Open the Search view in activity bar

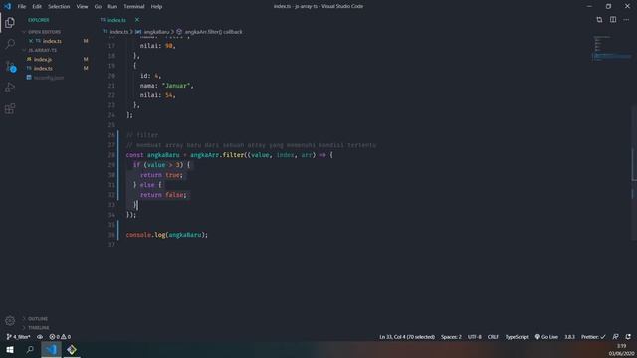(10, 44)
